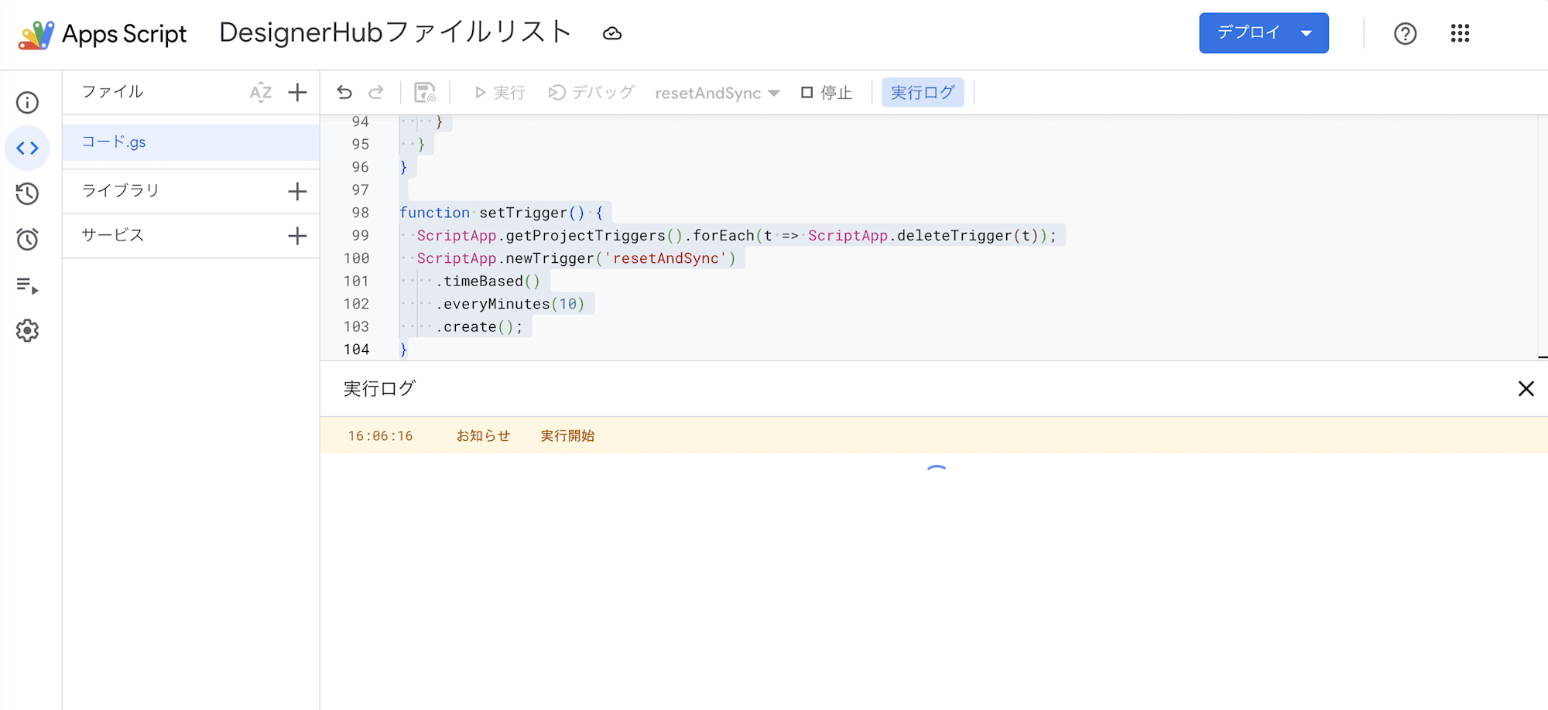The width and height of the screenshot is (1548, 710).
Task: Click the undo arrow in toolbar
Action: (x=344, y=93)
